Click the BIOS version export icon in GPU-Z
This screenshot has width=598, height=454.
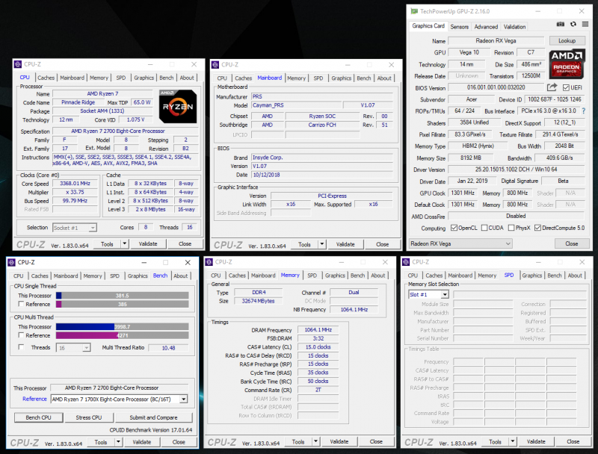552,86
